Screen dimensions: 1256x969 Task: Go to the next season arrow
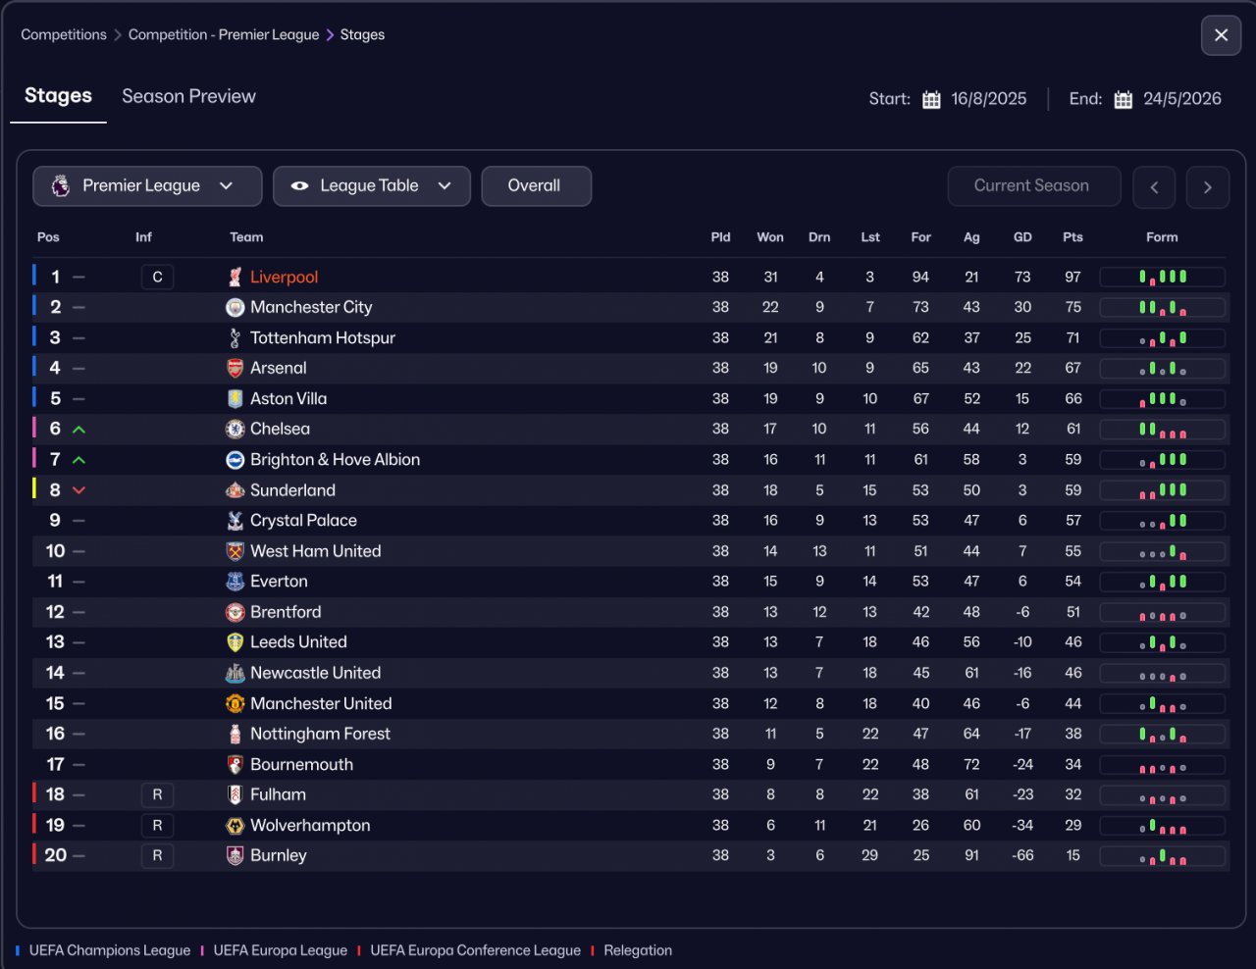[x=1207, y=187]
